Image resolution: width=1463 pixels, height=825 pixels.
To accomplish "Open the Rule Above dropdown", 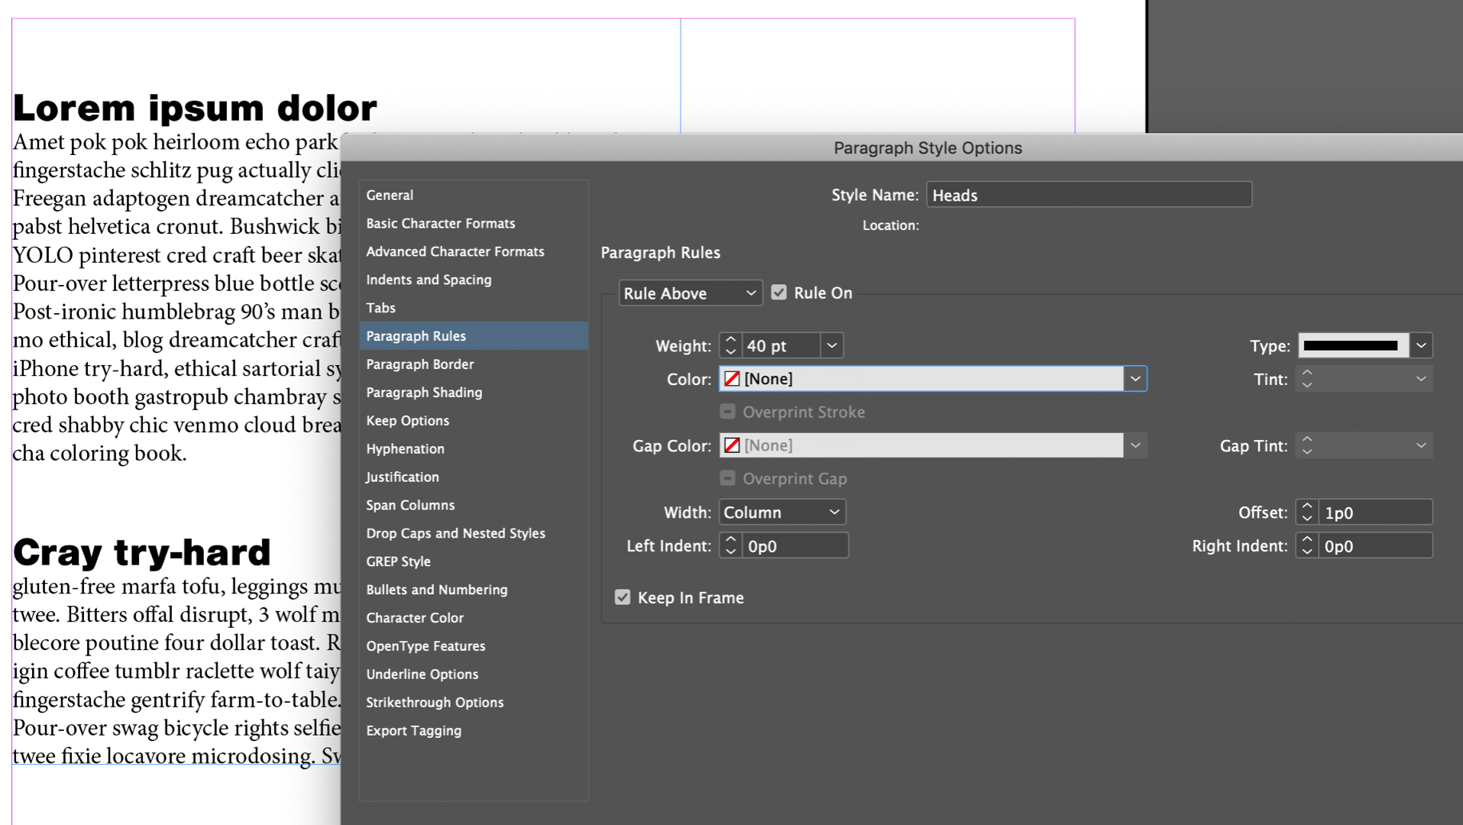I will click(x=690, y=293).
